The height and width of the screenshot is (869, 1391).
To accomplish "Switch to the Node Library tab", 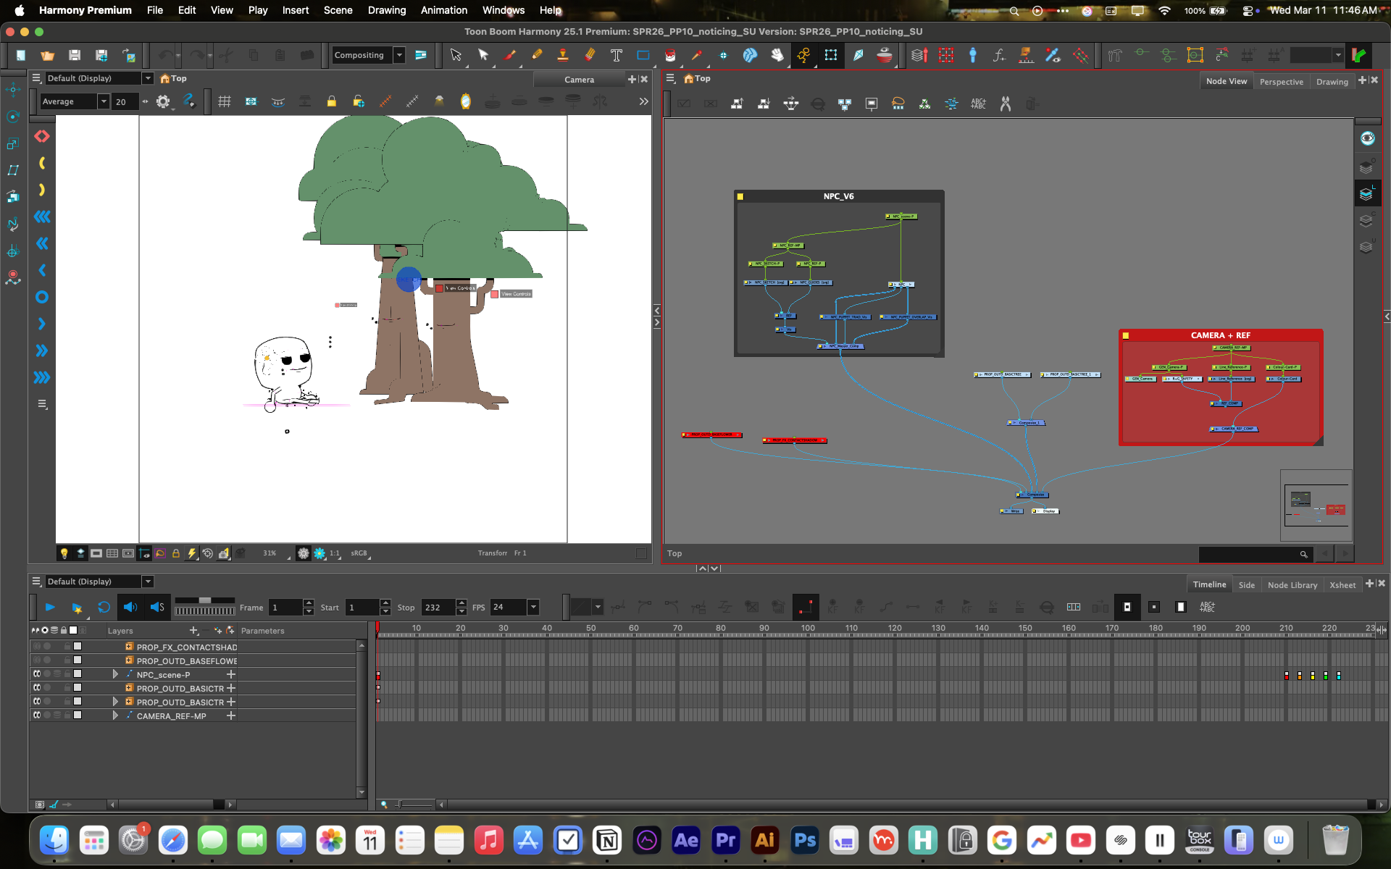I will tap(1292, 585).
